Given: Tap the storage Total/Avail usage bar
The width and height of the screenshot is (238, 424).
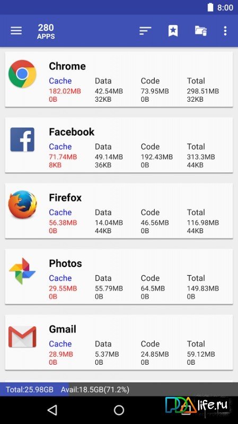Looking at the screenshot, I should (119, 390).
